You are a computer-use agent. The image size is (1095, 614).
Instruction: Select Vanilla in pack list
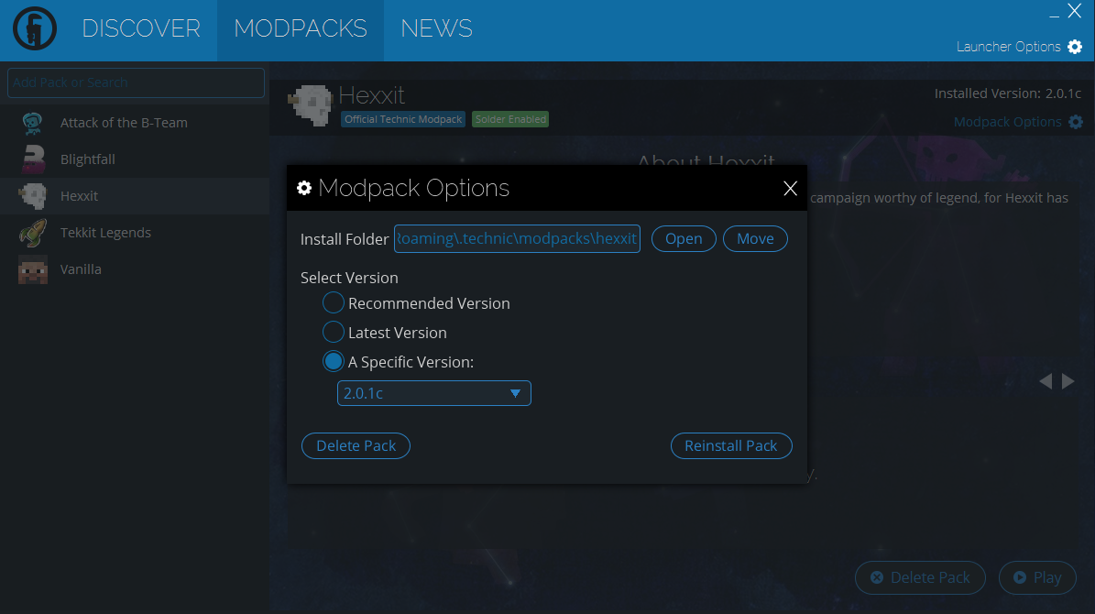(135, 269)
